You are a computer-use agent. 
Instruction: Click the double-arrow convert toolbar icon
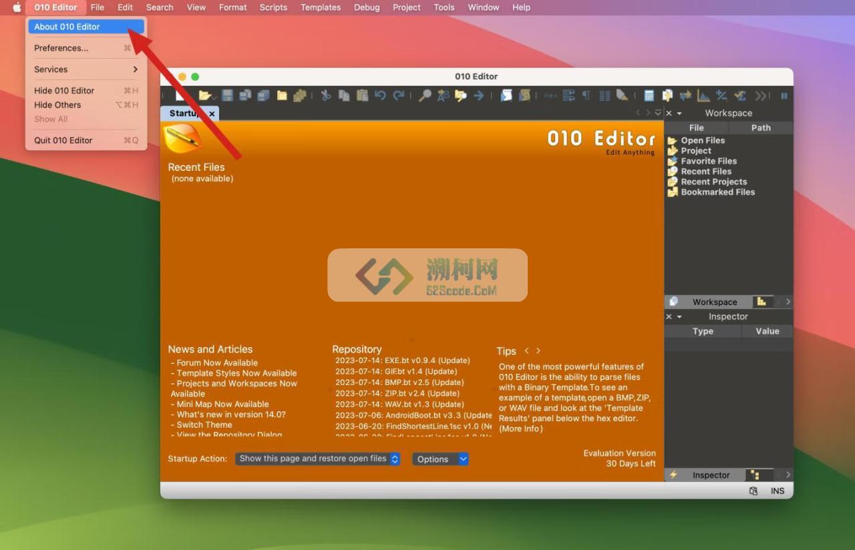(x=685, y=95)
